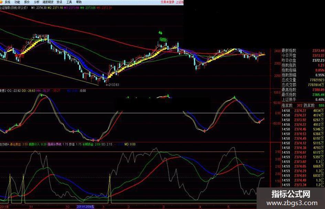Open the 报价 menu

point(27,2)
